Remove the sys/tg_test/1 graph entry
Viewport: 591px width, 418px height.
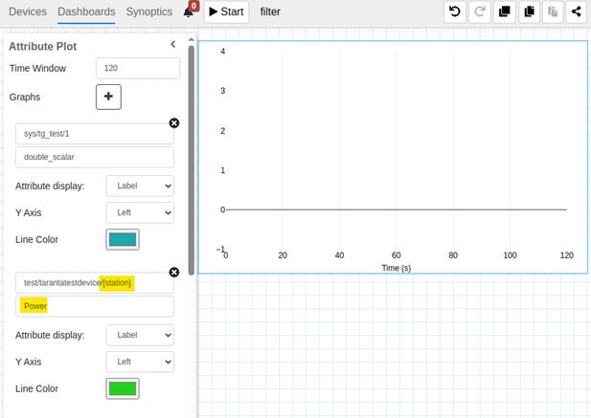[174, 123]
